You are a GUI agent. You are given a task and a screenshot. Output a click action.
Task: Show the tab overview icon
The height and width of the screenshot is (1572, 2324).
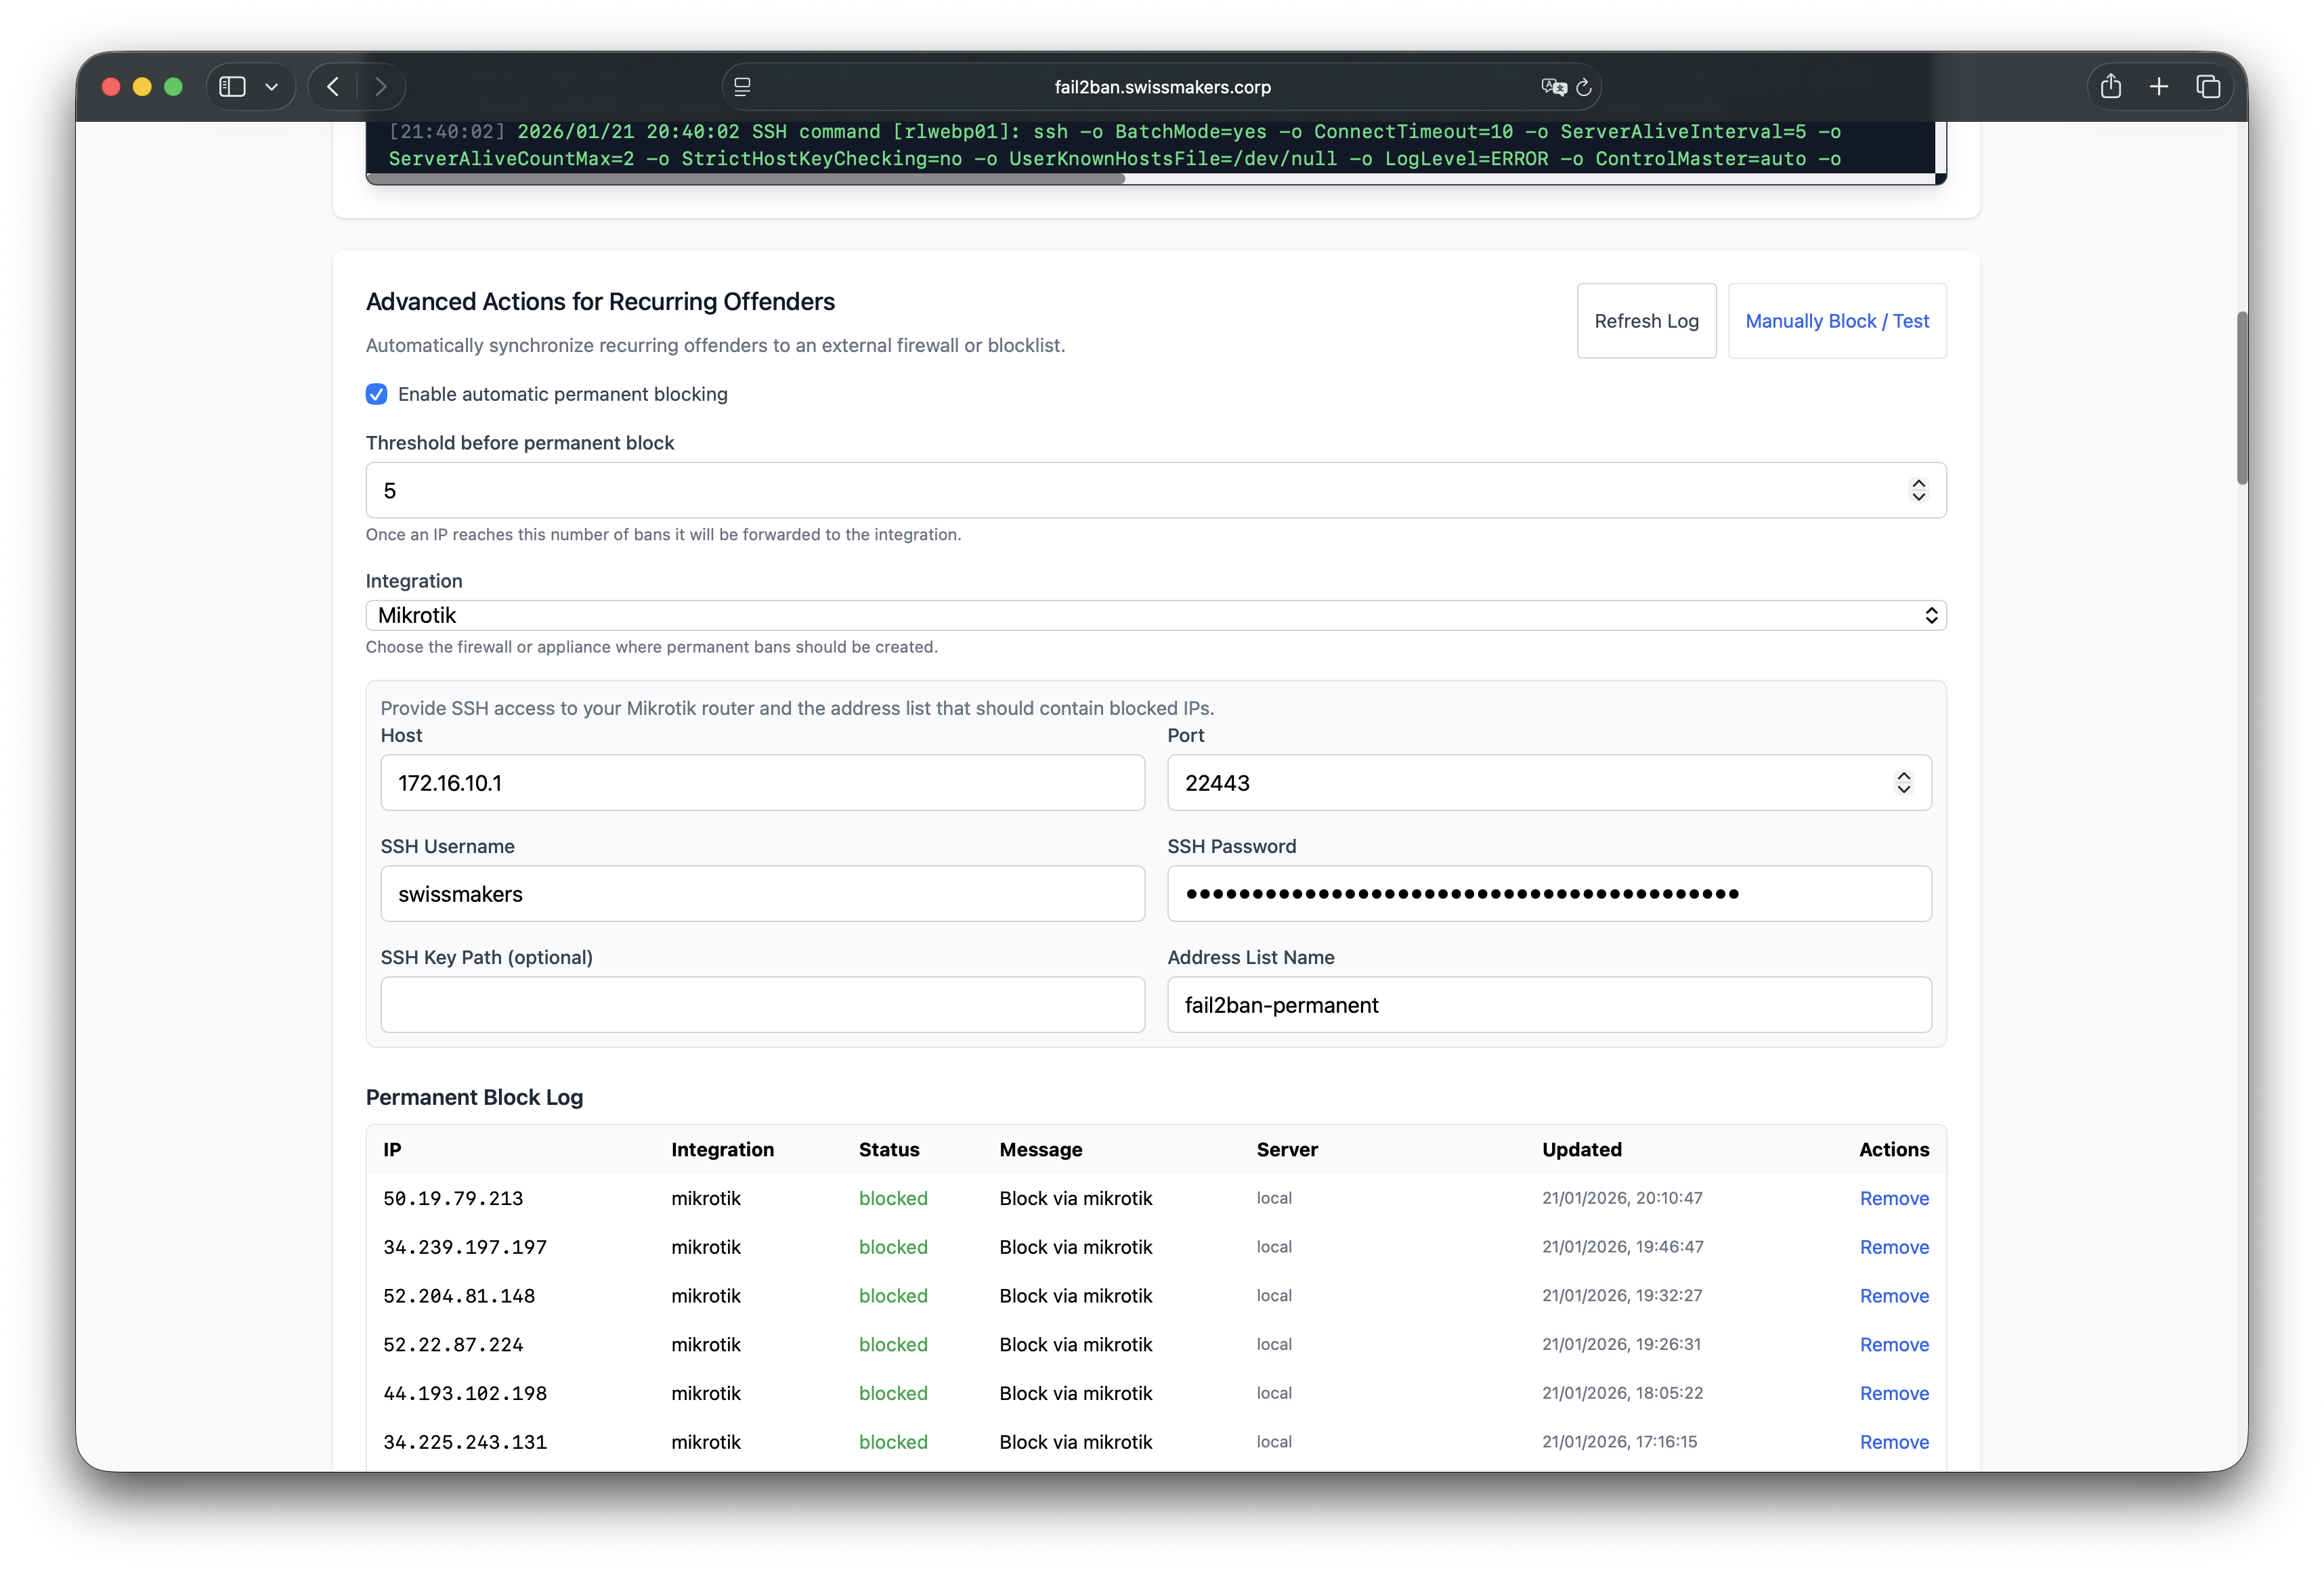[2208, 87]
